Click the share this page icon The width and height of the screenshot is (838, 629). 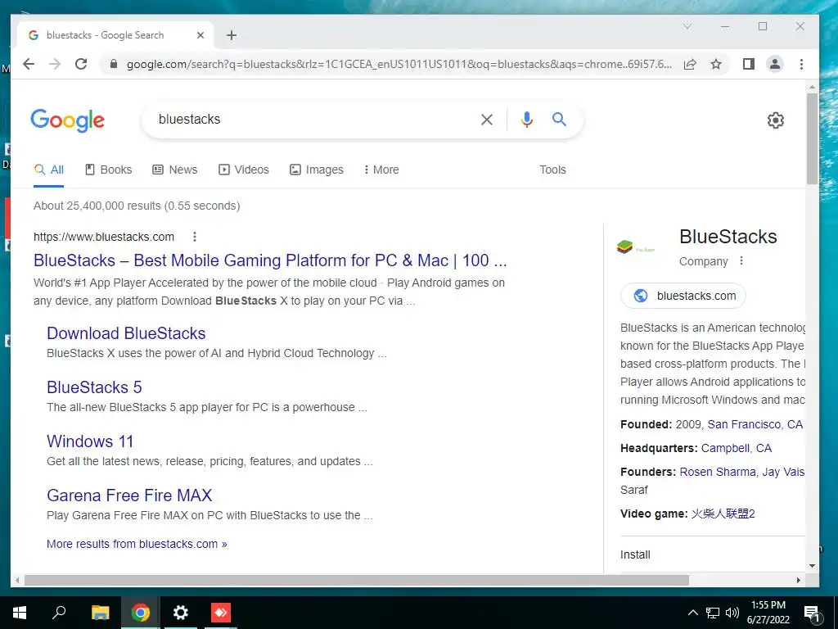pyautogui.click(x=690, y=64)
